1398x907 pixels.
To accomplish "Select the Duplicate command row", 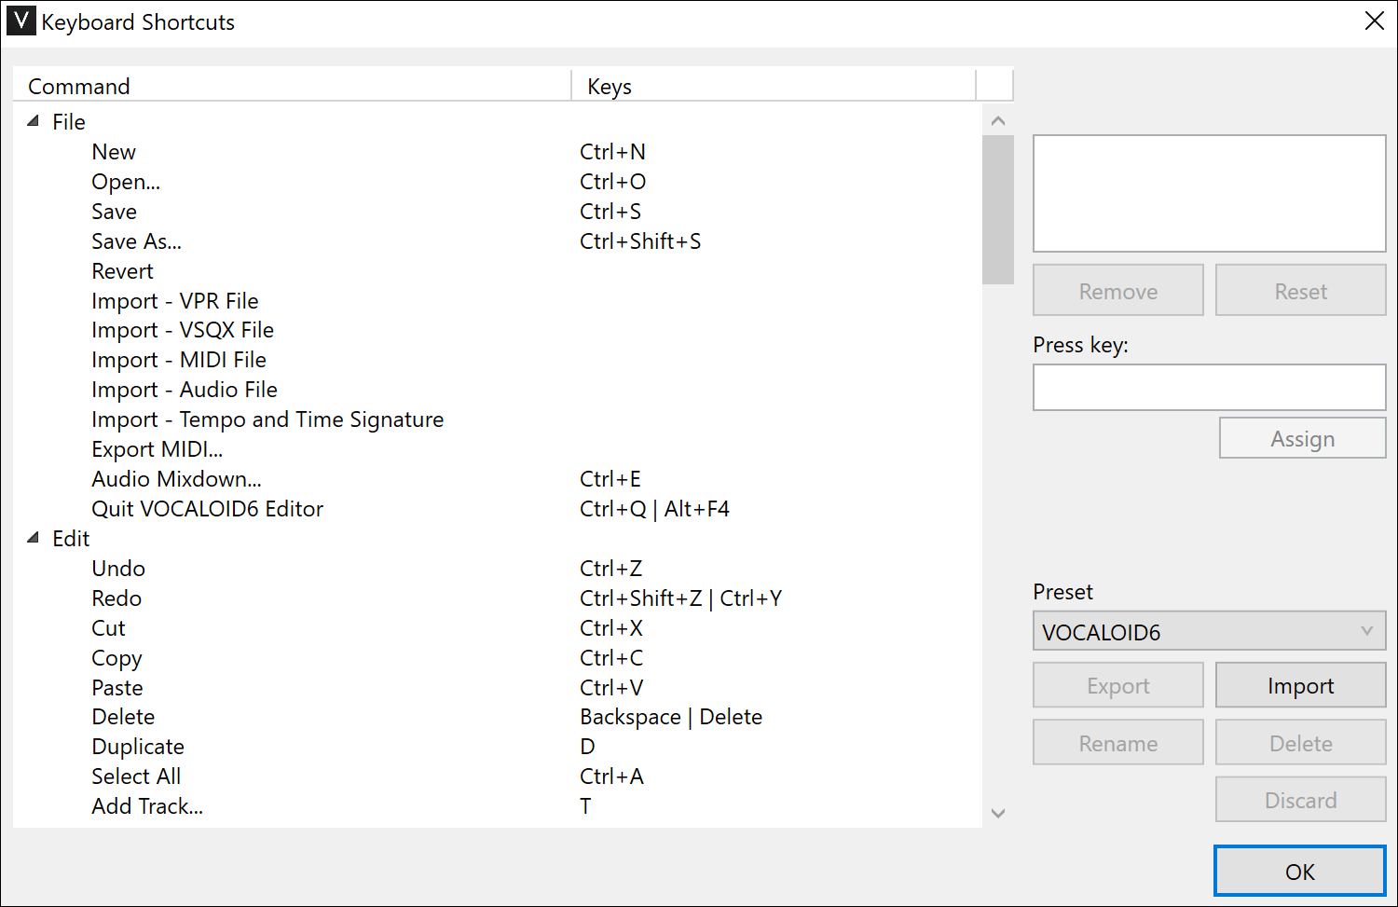I will click(280, 746).
